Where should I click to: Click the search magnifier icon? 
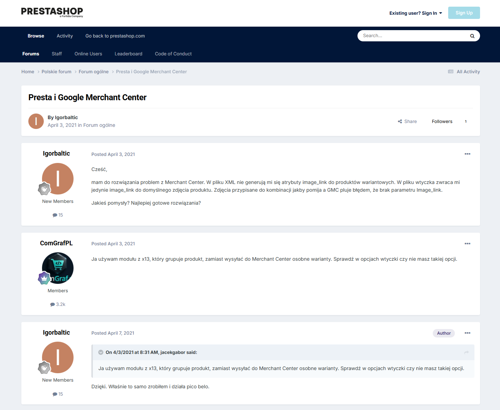tap(472, 36)
